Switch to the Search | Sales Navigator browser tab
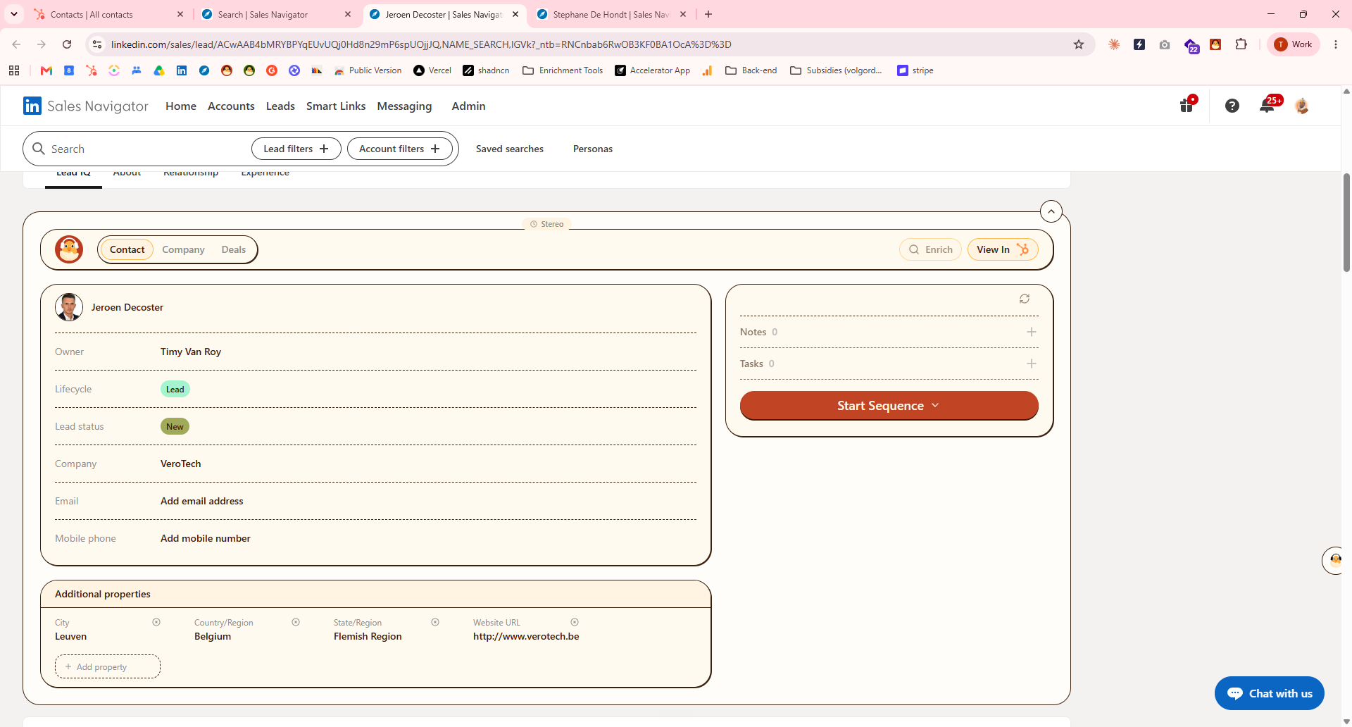Image resolution: width=1352 pixels, height=727 pixels. coord(277,14)
